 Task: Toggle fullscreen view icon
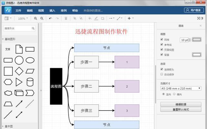pos(199,18)
